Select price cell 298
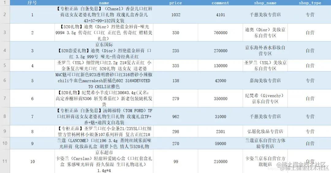The image size is (331, 173). pos(176,131)
